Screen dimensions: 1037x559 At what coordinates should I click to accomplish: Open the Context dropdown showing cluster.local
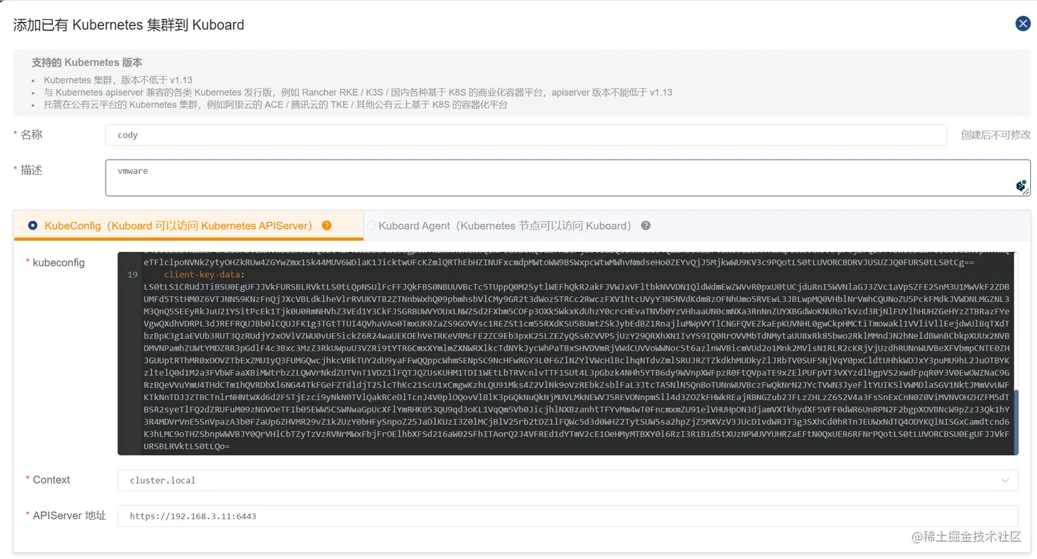point(568,480)
